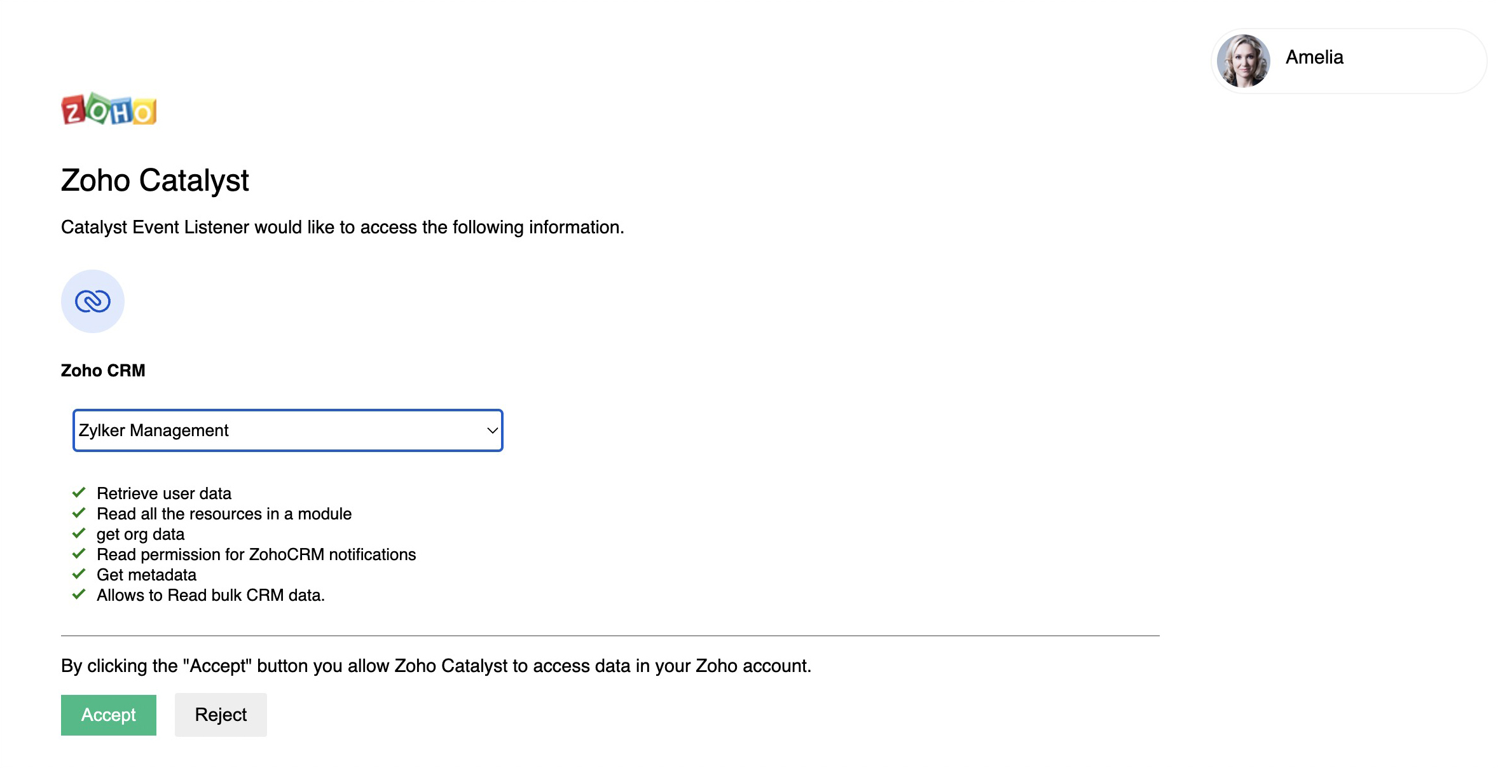Click the blue Zoho CRM link icon

tap(92, 301)
